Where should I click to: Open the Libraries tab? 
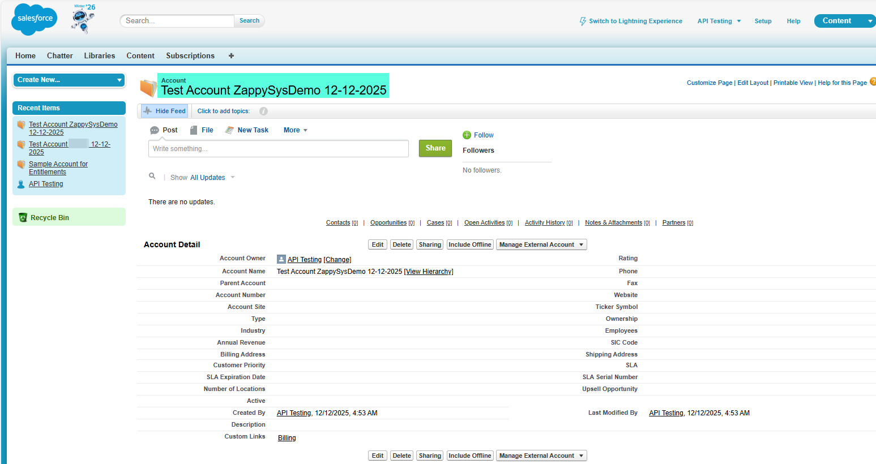99,55
